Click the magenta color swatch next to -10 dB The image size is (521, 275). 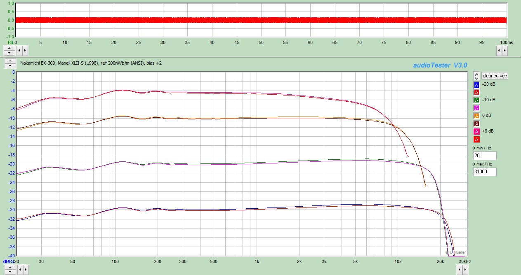476,107
